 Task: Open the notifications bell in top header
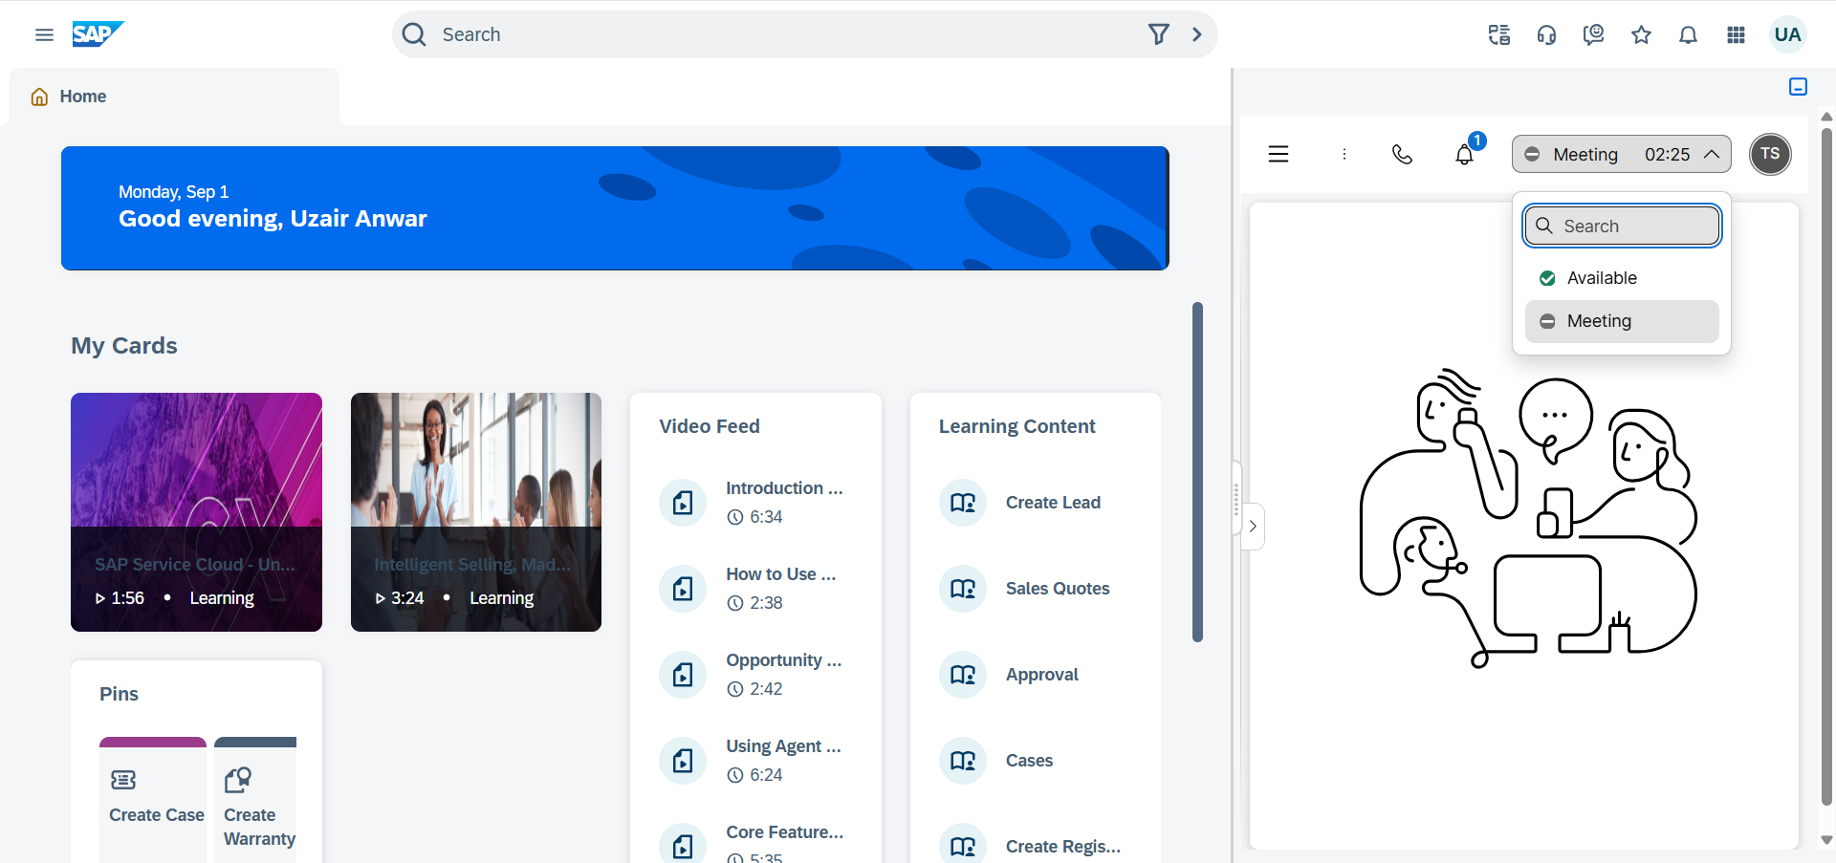[x=1688, y=35]
